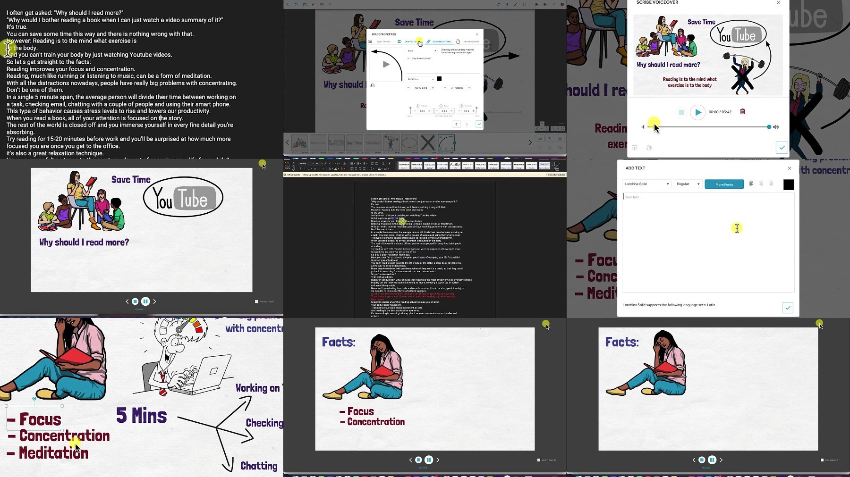
Task: Open the Londrina Solid font dropdown
Action: point(646,184)
